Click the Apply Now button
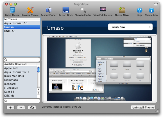The height and width of the screenshot is (118, 163). coord(130,27)
